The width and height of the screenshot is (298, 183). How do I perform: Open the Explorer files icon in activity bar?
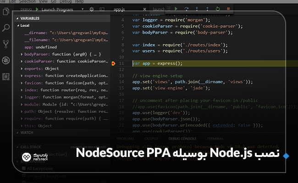(x=6, y=12)
